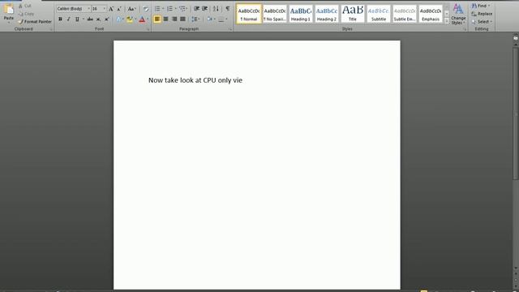Expand the Find dropdown arrow
The height and width of the screenshot is (292, 519).
click(489, 6)
